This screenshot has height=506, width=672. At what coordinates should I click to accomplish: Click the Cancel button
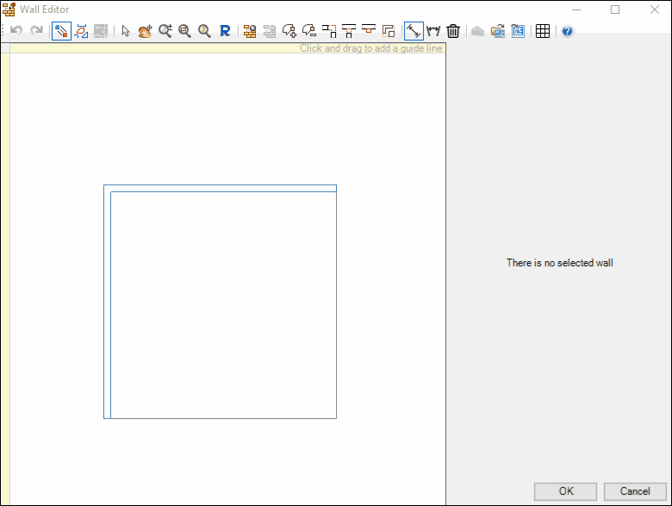635,491
